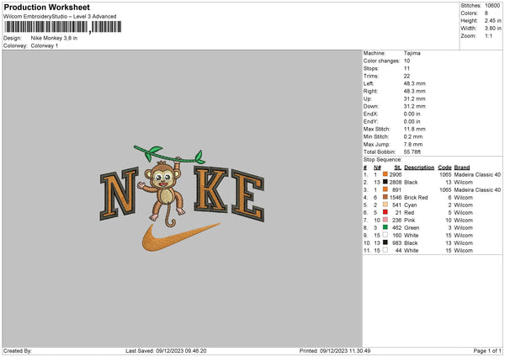Click the Max Jump value '7.8 mm'

click(x=413, y=144)
